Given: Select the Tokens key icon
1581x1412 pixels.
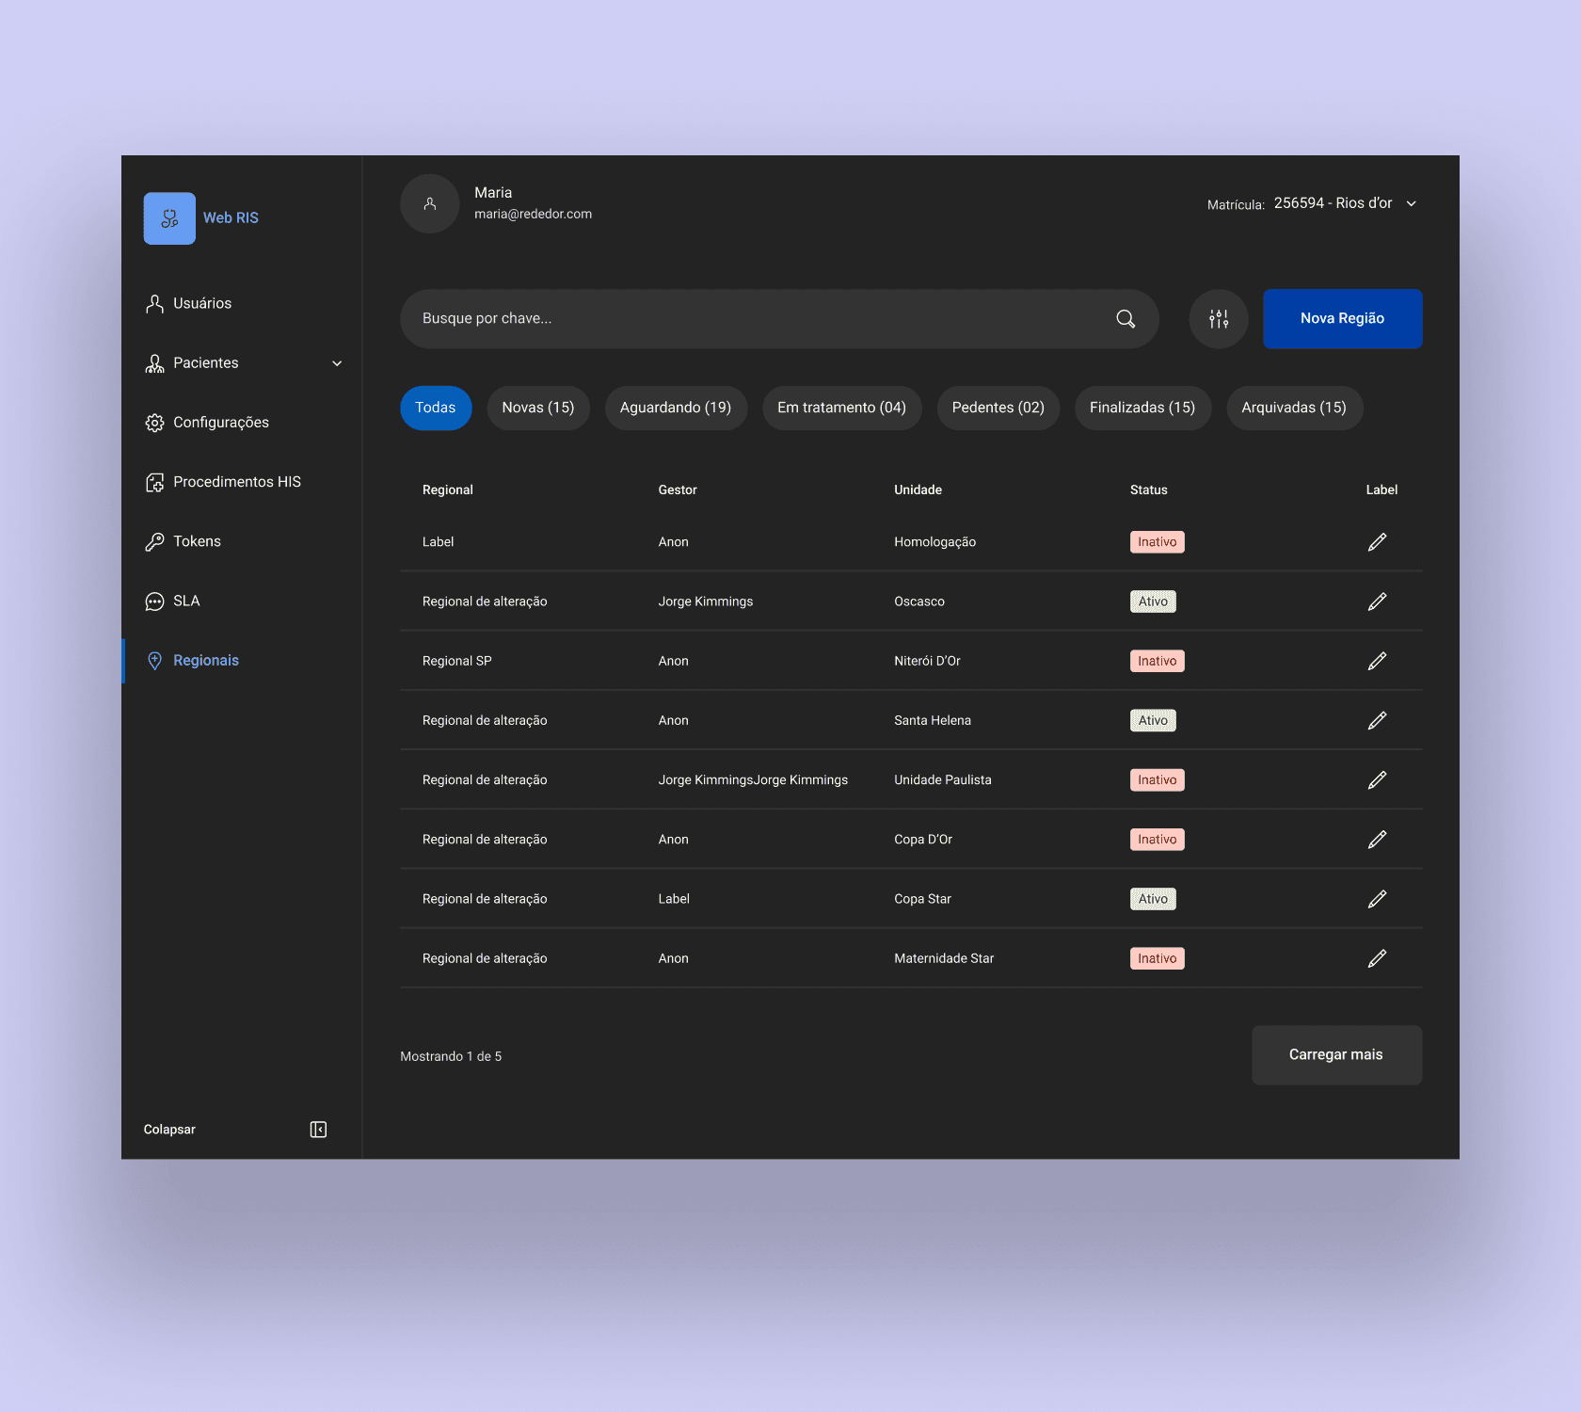Looking at the screenshot, I should [x=154, y=541].
